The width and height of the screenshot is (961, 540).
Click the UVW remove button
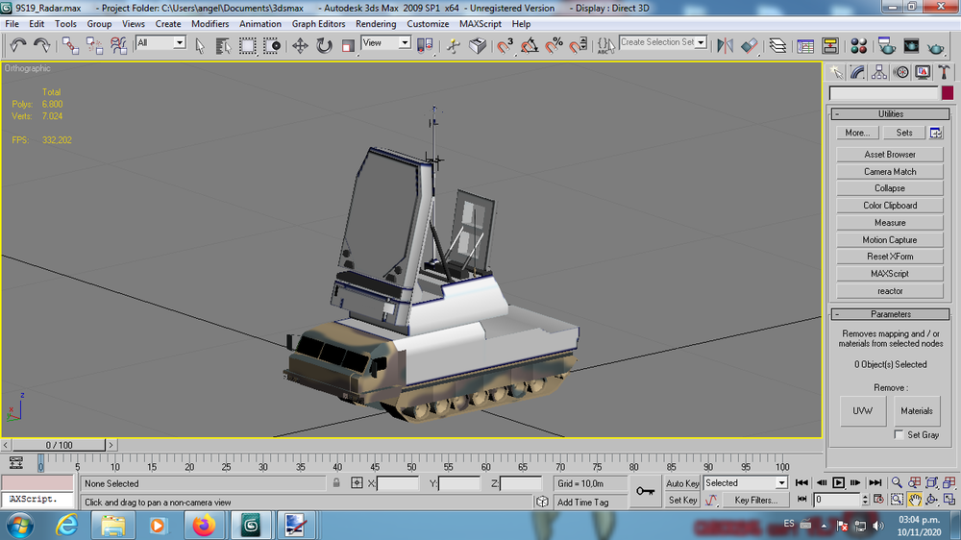click(x=862, y=410)
